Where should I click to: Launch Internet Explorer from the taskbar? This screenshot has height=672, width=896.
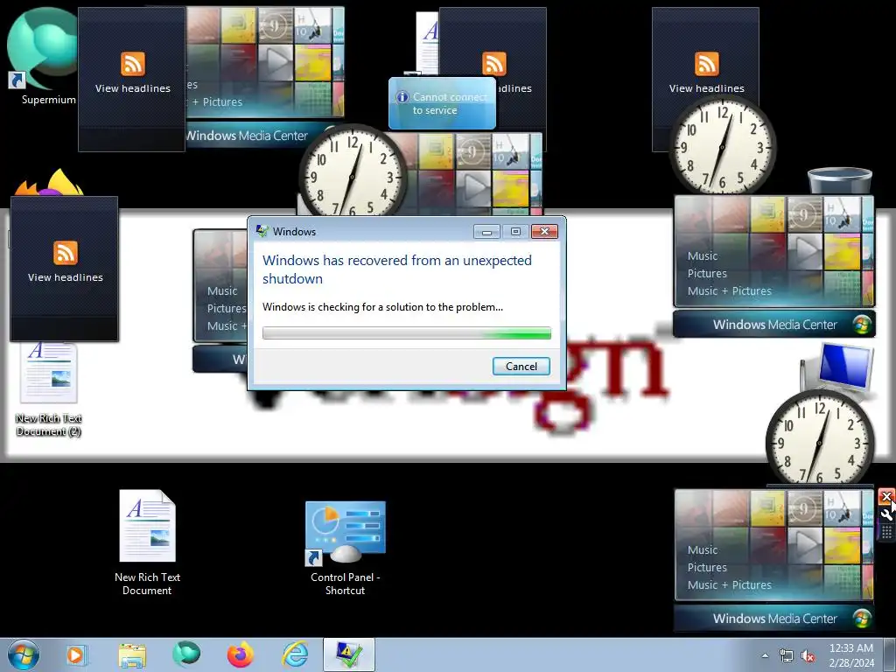tap(296, 654)
